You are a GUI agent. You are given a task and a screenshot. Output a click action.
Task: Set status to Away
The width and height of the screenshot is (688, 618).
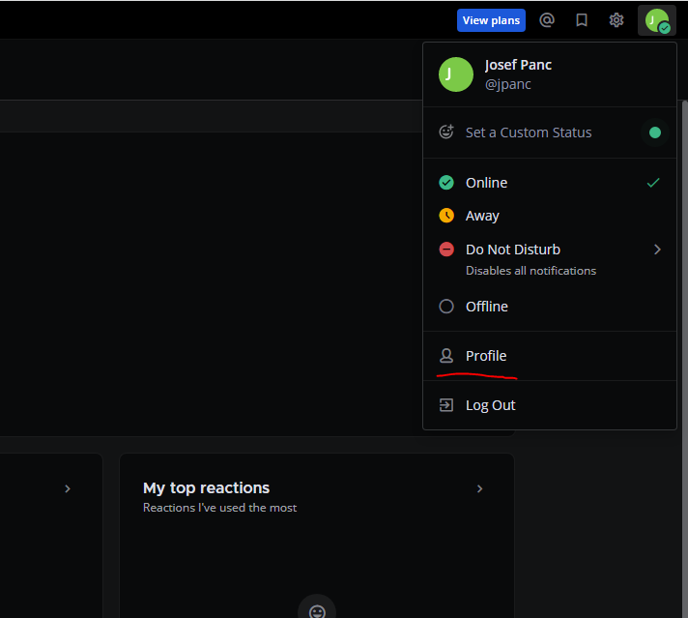click(482, 216)
